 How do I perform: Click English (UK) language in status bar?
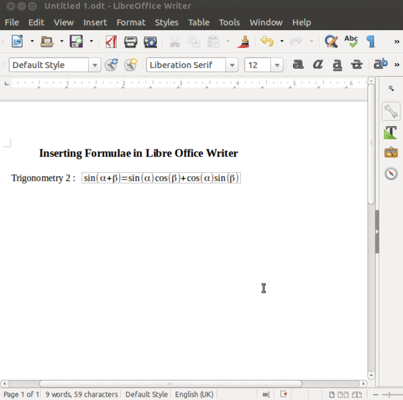194,394
